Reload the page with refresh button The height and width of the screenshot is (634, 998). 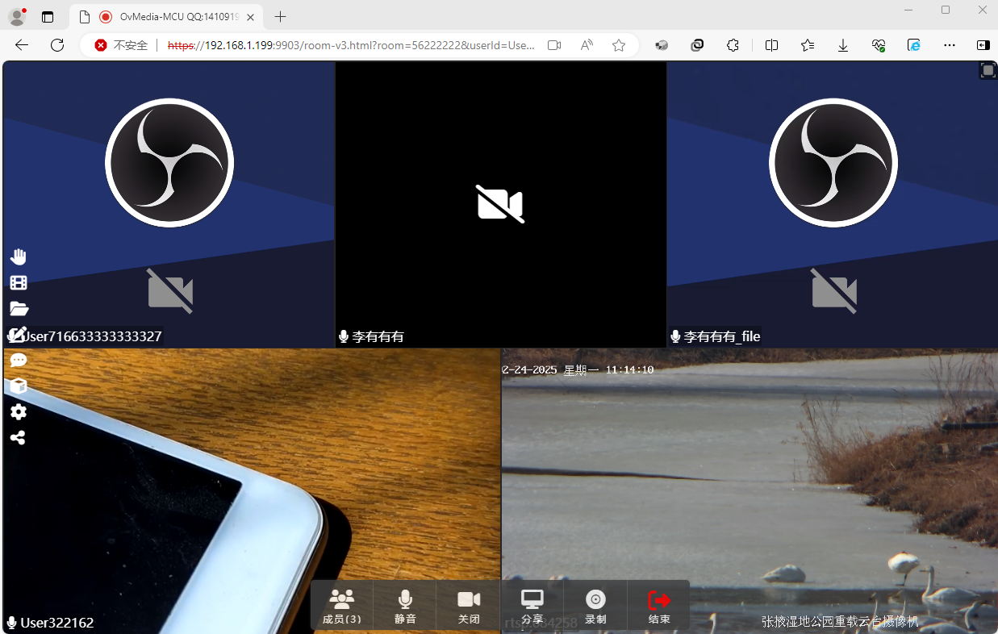(x=57, y=45)
